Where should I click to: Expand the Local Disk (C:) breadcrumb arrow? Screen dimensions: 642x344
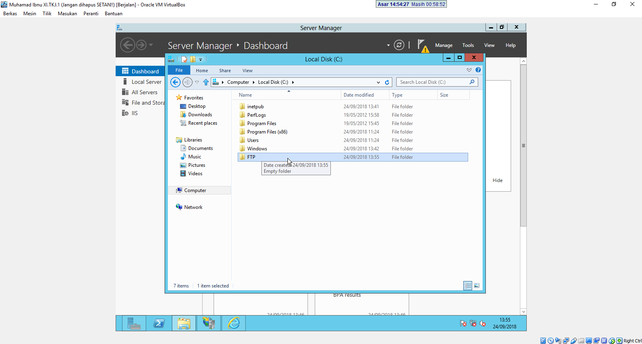tap(293, 82)
